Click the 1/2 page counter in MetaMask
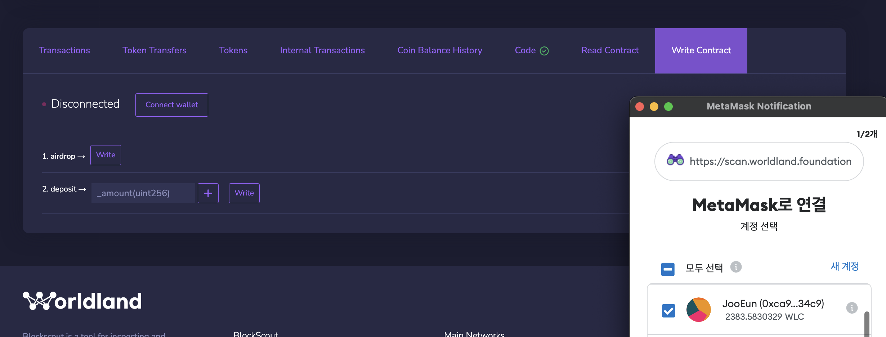The width and height of the screenshot is (886, 337). pos(867,134)
